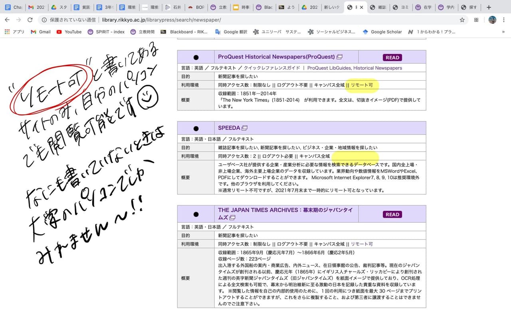The width and height of the screenshot is (511, 315).
Task: Open the YouTube bookmark
Action: point(69,32)
